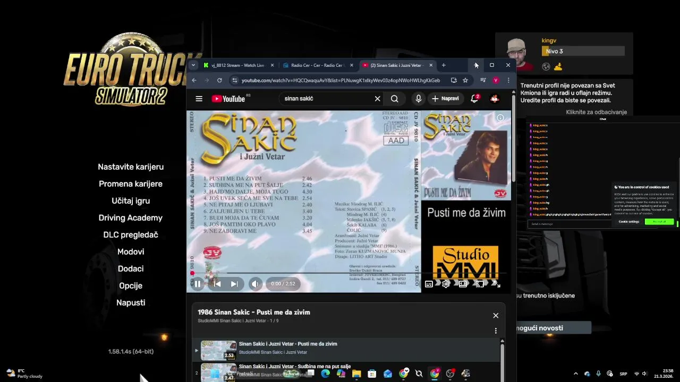Mute the YouTube player volume
The height and width of the screenshot is (382, 680).
[255, 284]
